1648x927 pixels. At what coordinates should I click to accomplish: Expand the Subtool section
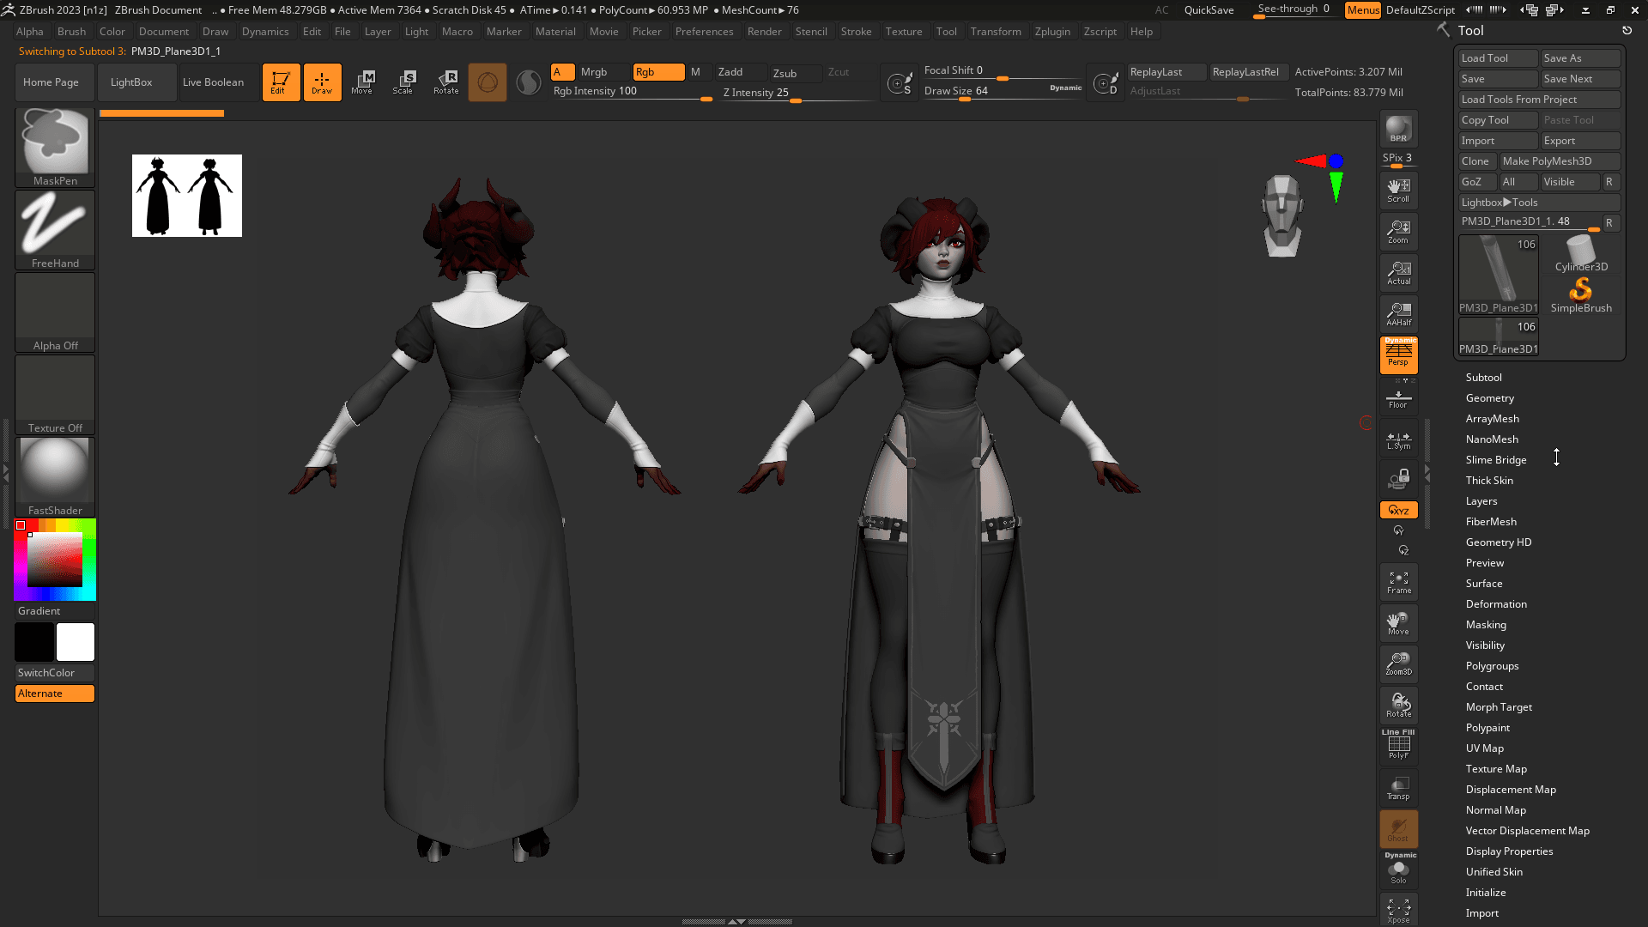coord(1483,378)
